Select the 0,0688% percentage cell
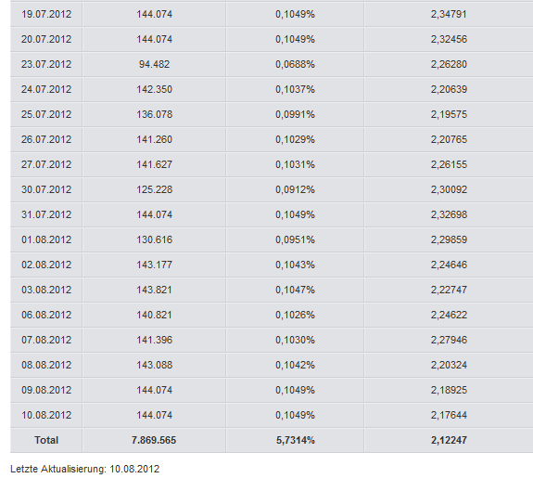533x478 pixels. pyautogui.click(x=295, y=64)
